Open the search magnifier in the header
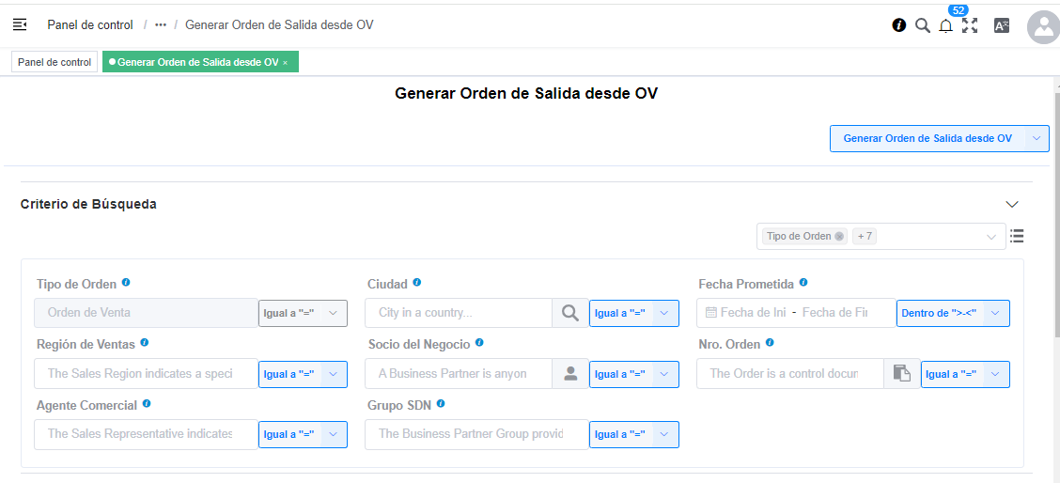Screen dimensions: 1060x483 tap(923, 25)
